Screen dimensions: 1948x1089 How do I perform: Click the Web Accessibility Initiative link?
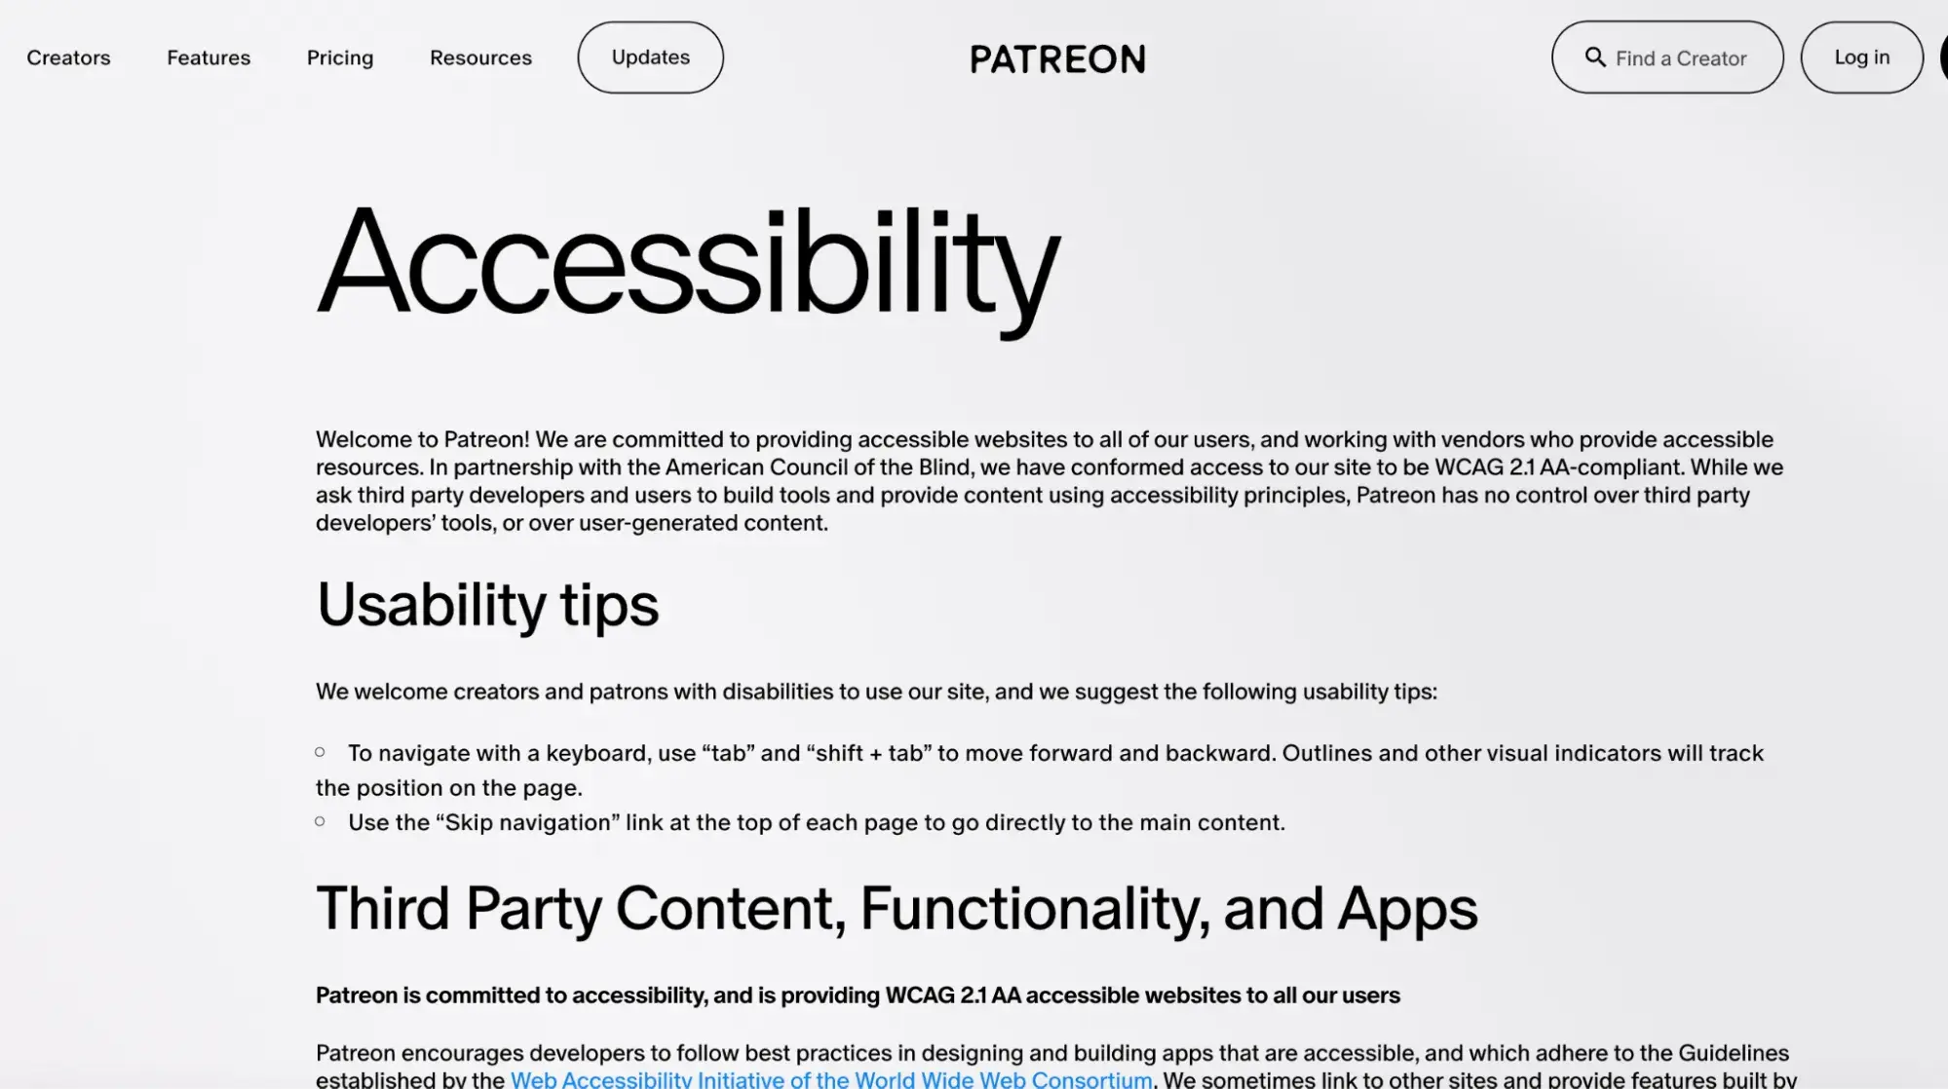click(x=829, y=1078)
